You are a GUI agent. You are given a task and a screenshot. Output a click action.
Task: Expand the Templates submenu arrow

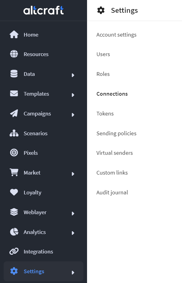73,95
